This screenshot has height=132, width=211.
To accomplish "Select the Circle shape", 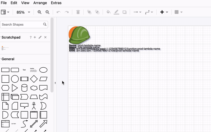I will coord(15,79).
